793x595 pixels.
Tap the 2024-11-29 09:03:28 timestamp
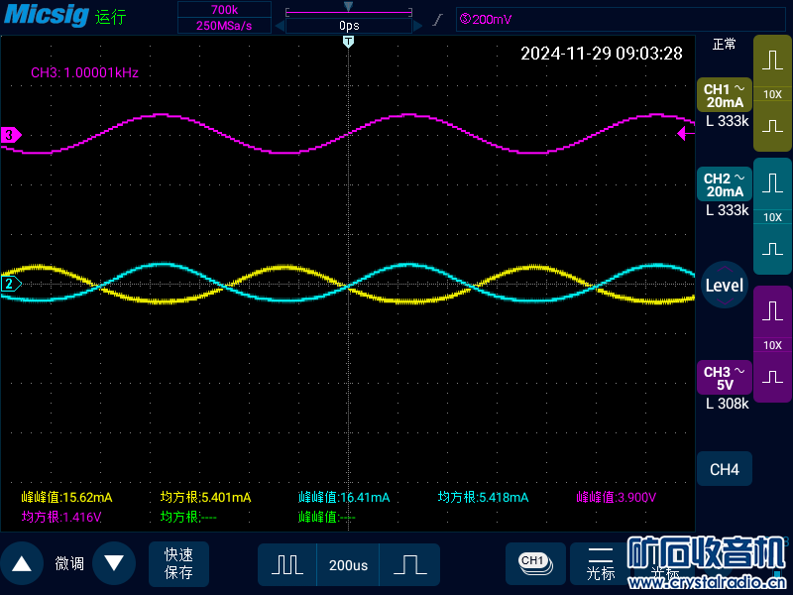click(x=602, y=54)
